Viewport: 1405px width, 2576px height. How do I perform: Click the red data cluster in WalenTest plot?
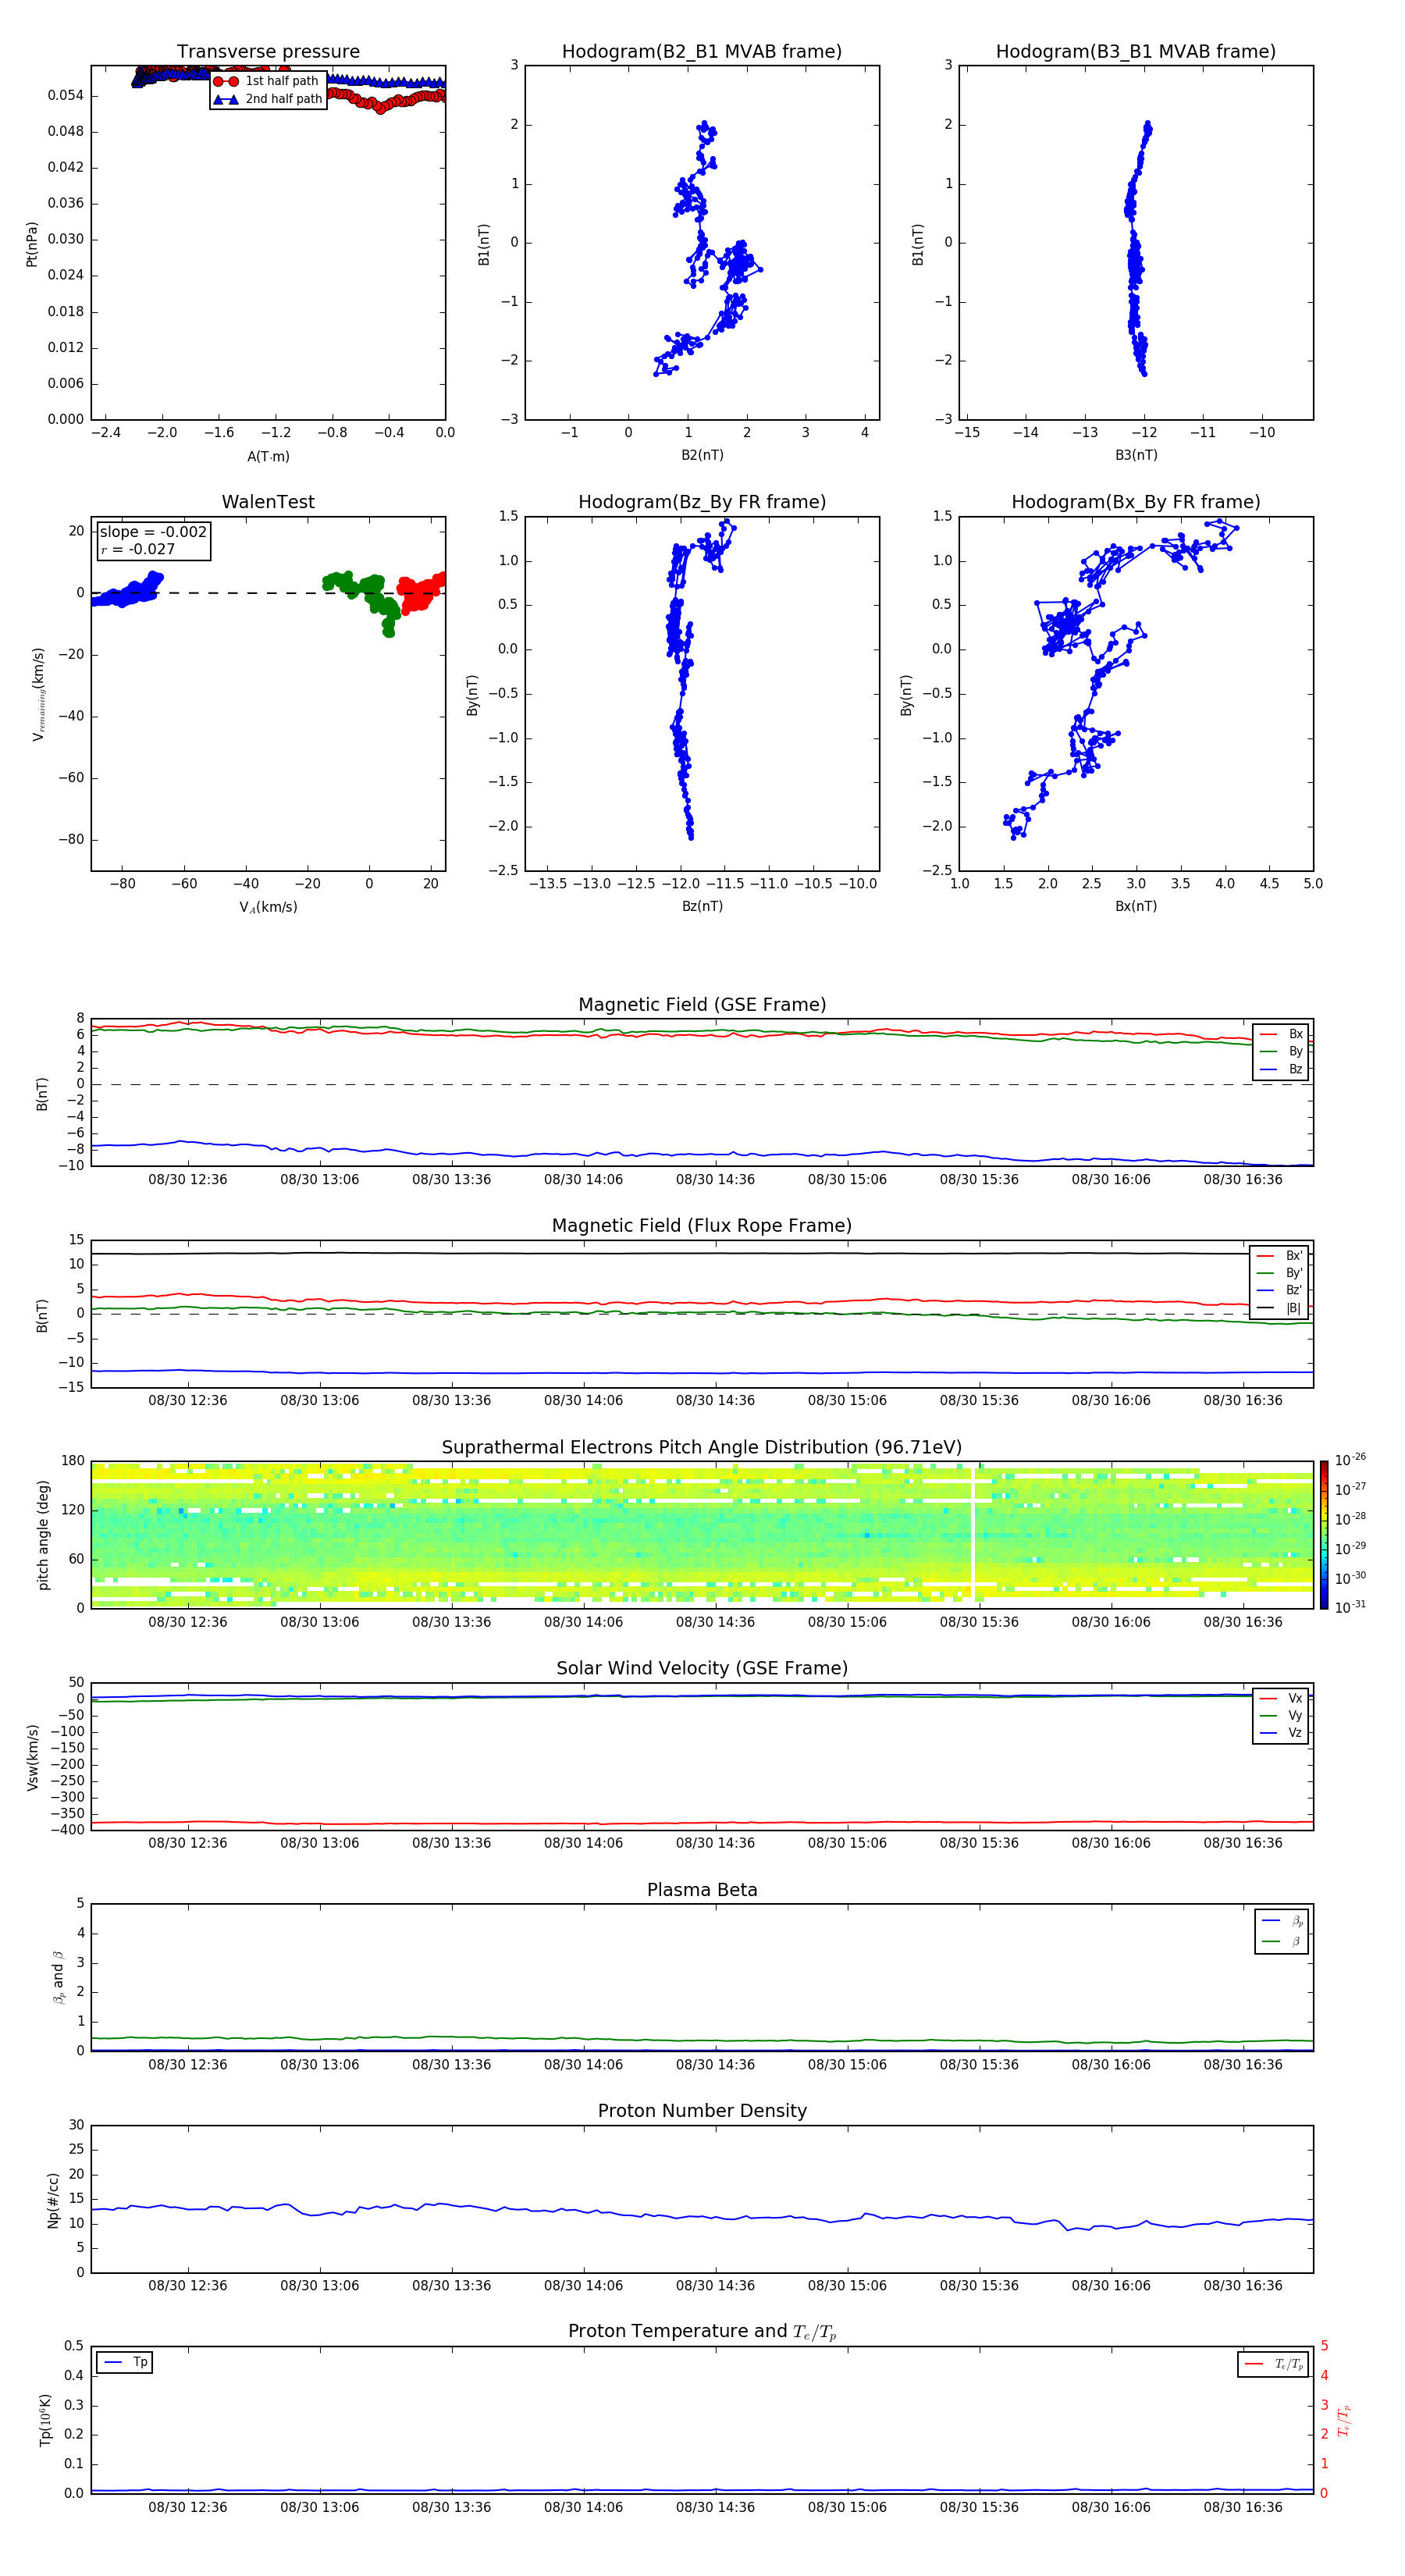(x=421, y=593)
